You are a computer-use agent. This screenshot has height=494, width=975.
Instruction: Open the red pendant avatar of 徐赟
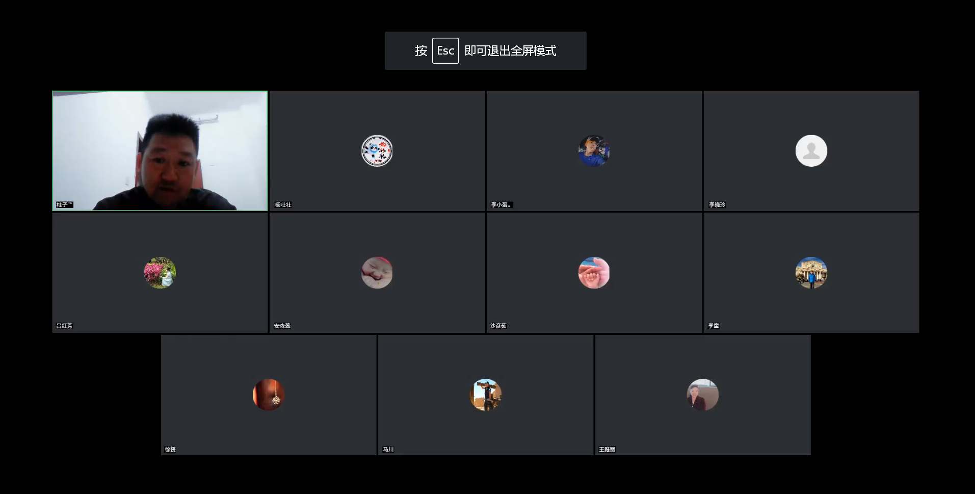point(269,395)
